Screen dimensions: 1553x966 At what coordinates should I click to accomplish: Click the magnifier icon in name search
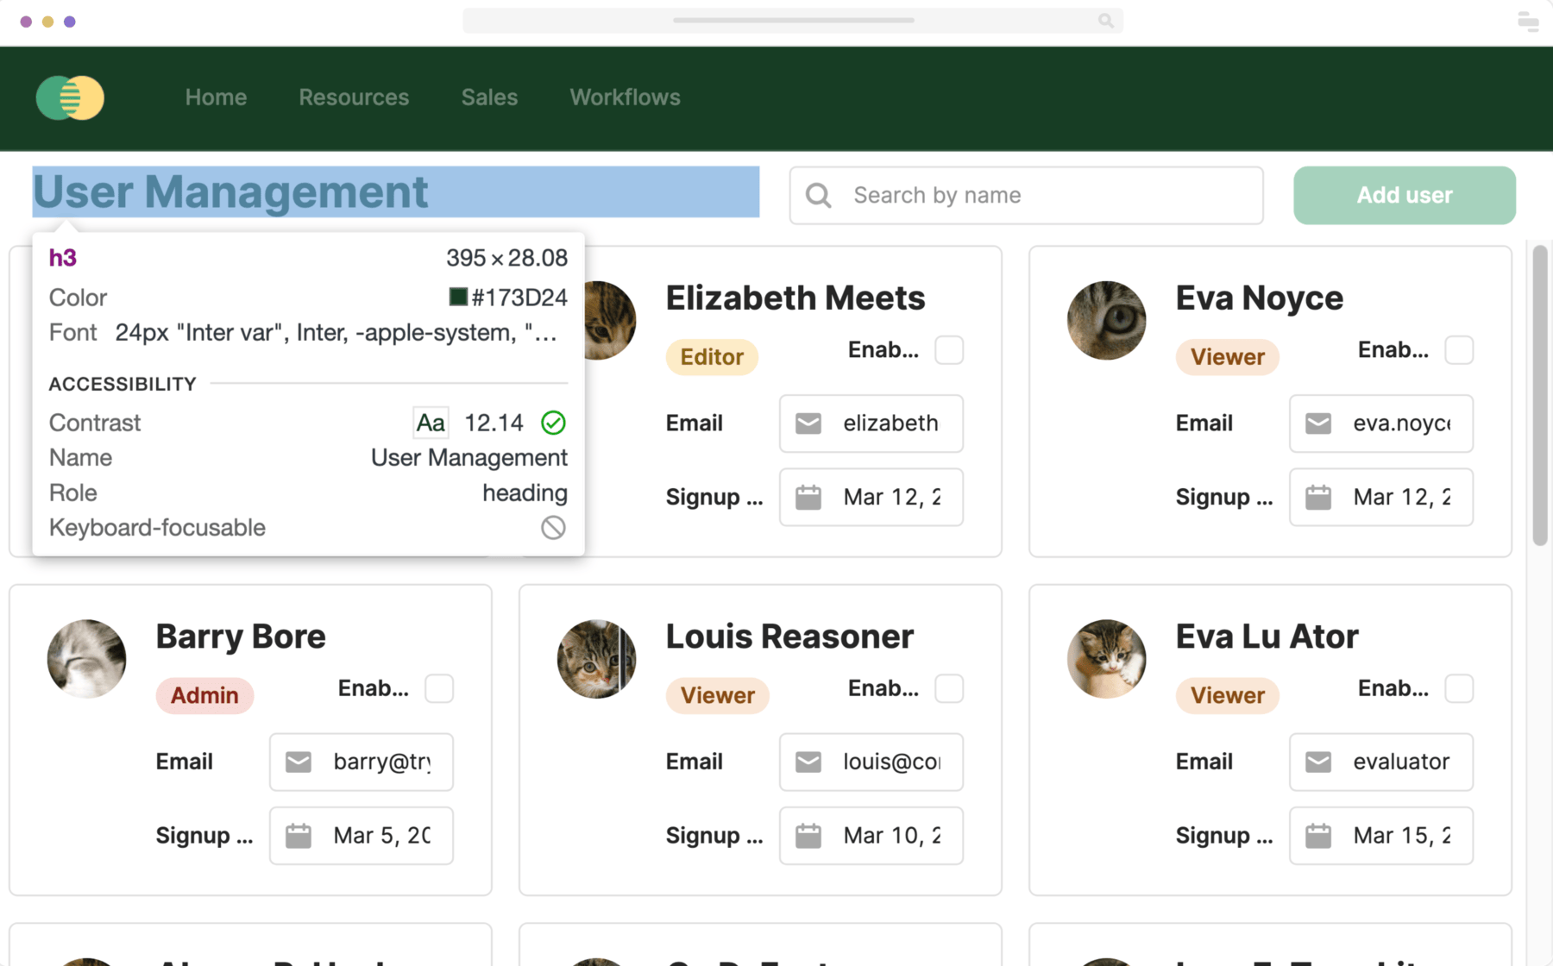coord(818,196)
